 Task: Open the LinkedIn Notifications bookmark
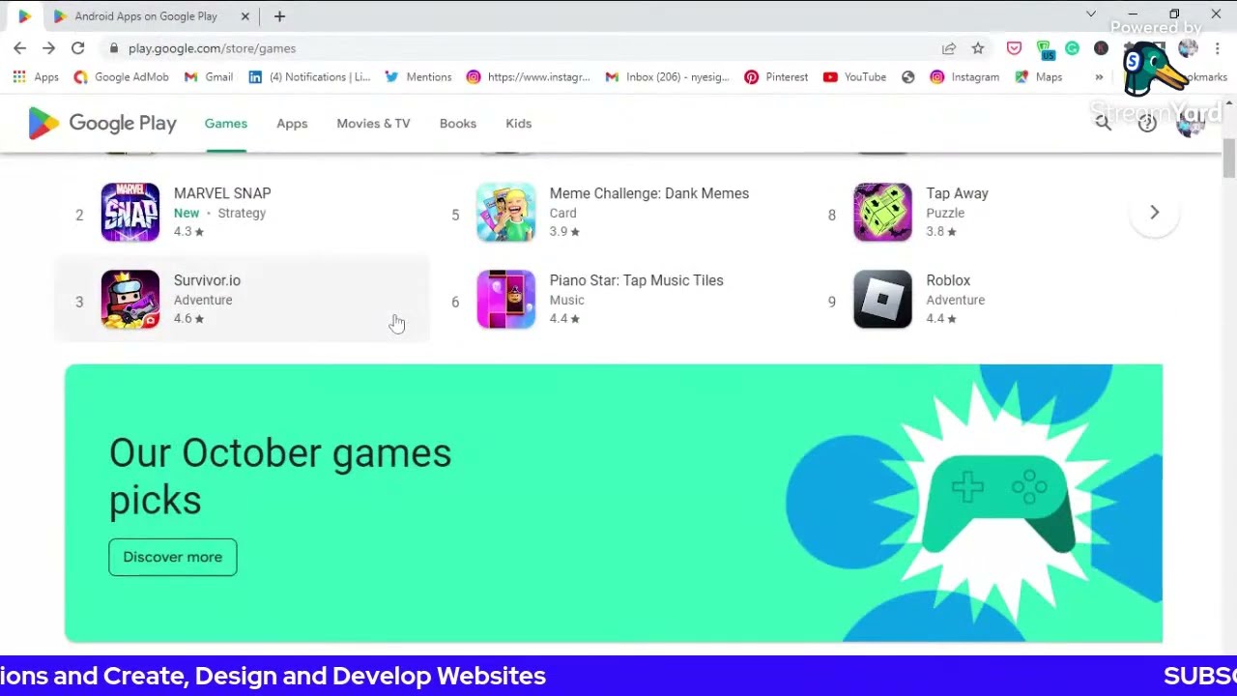click(309, 77)
